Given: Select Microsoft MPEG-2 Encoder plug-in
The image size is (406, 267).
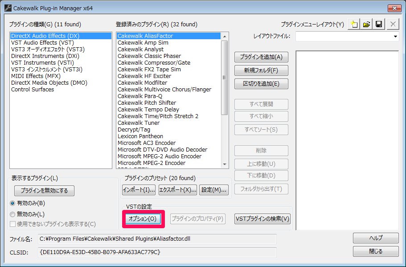Looking at the screenshot, I should [169, 163].
